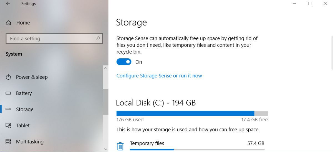Image resolution: width=333 pixels, height=152 pixels.
Task: Open the Temporary files category
Action: coord(147,143)
